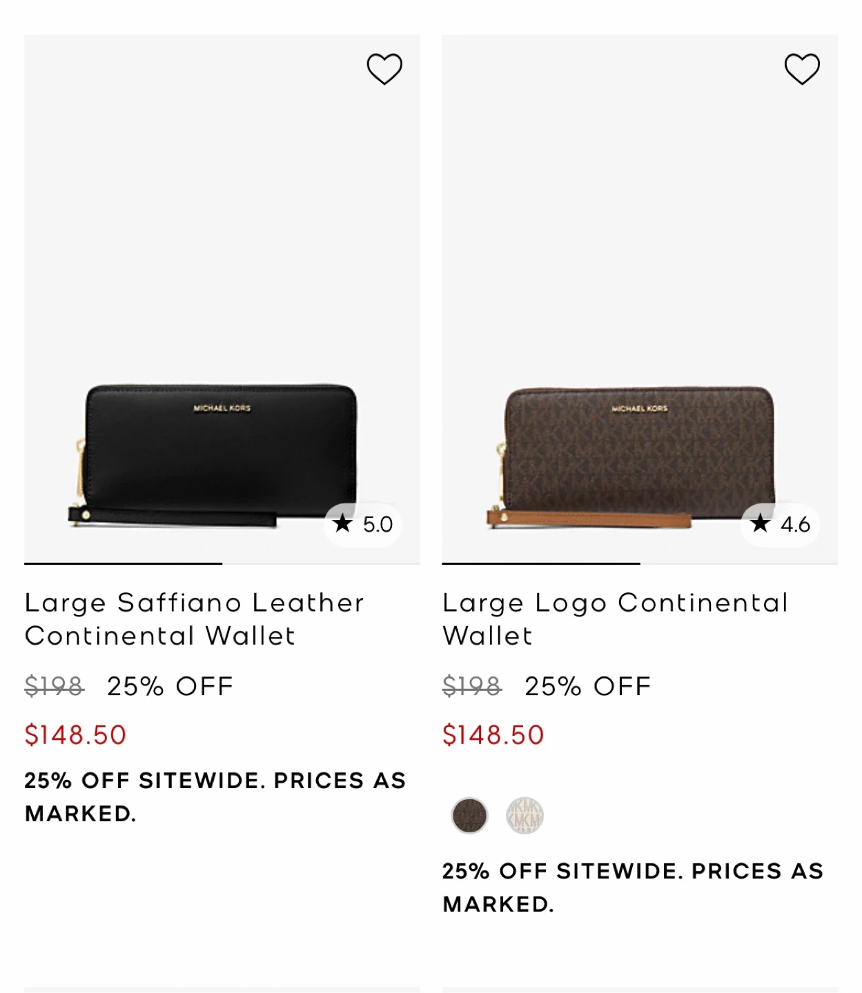Select the brown logo color swatch
862x993 pixels.
click(x=469, y=816)
